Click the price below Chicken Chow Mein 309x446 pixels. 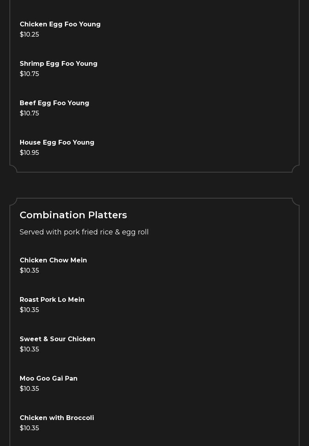[x=30, y=271]
